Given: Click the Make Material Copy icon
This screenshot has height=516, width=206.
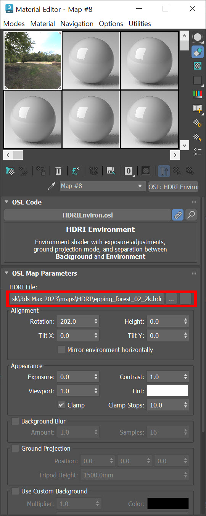Looking at the screenshot, I should [76, 171].
